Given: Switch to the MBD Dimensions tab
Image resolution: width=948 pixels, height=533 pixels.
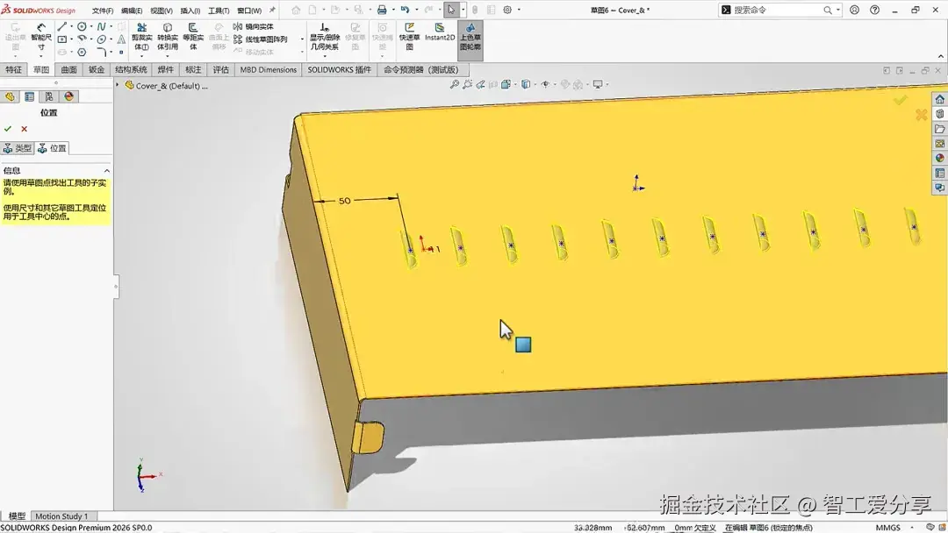Looking at the screenshot, I should coord(268,70).
